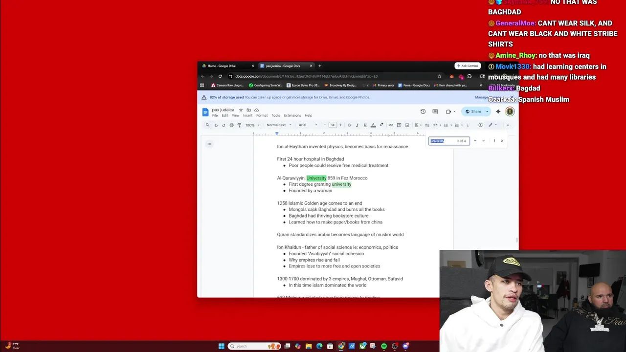Click the redo icon in Docs toolbar
The height and width of the screenshot is (352, 626).
coord(224,125)
